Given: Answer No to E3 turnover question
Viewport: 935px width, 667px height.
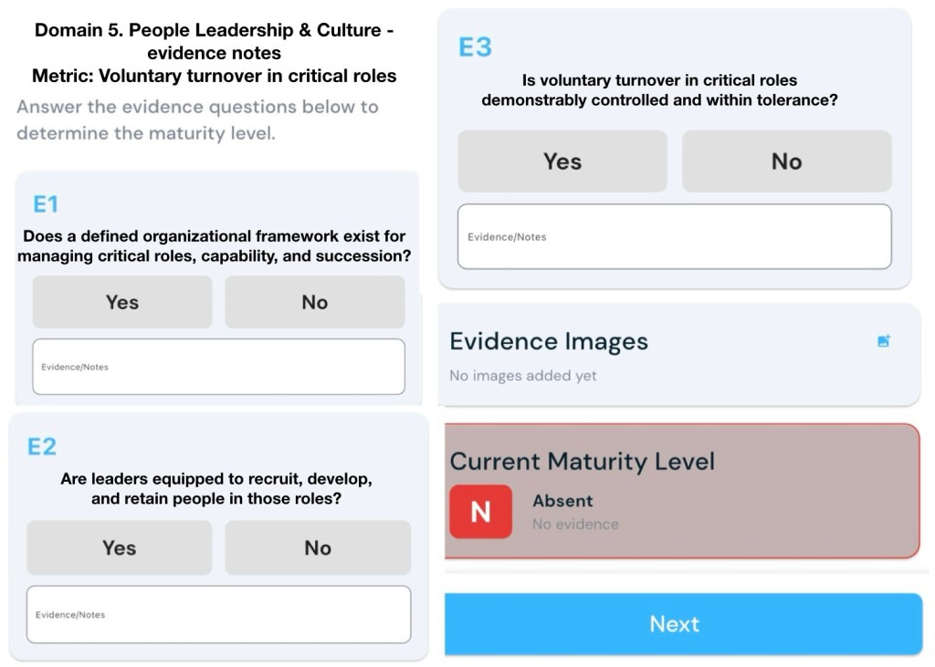Looking at the screenshot, I should [786, 162].
